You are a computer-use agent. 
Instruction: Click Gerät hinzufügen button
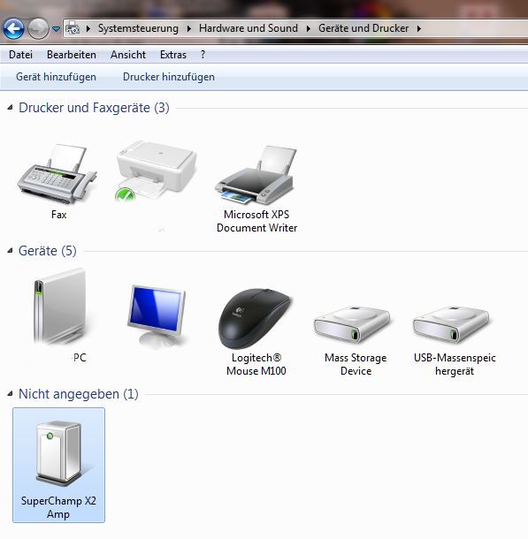(x=56, y=77)
